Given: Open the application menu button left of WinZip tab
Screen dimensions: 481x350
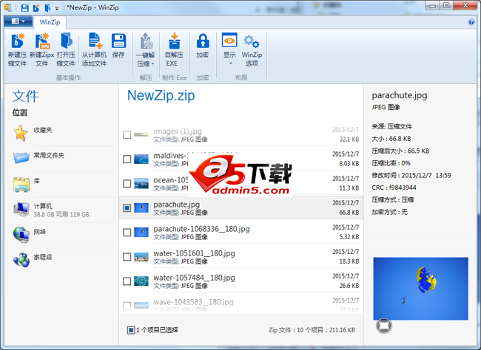Looking at the screenshot, I should coord(18,21).
